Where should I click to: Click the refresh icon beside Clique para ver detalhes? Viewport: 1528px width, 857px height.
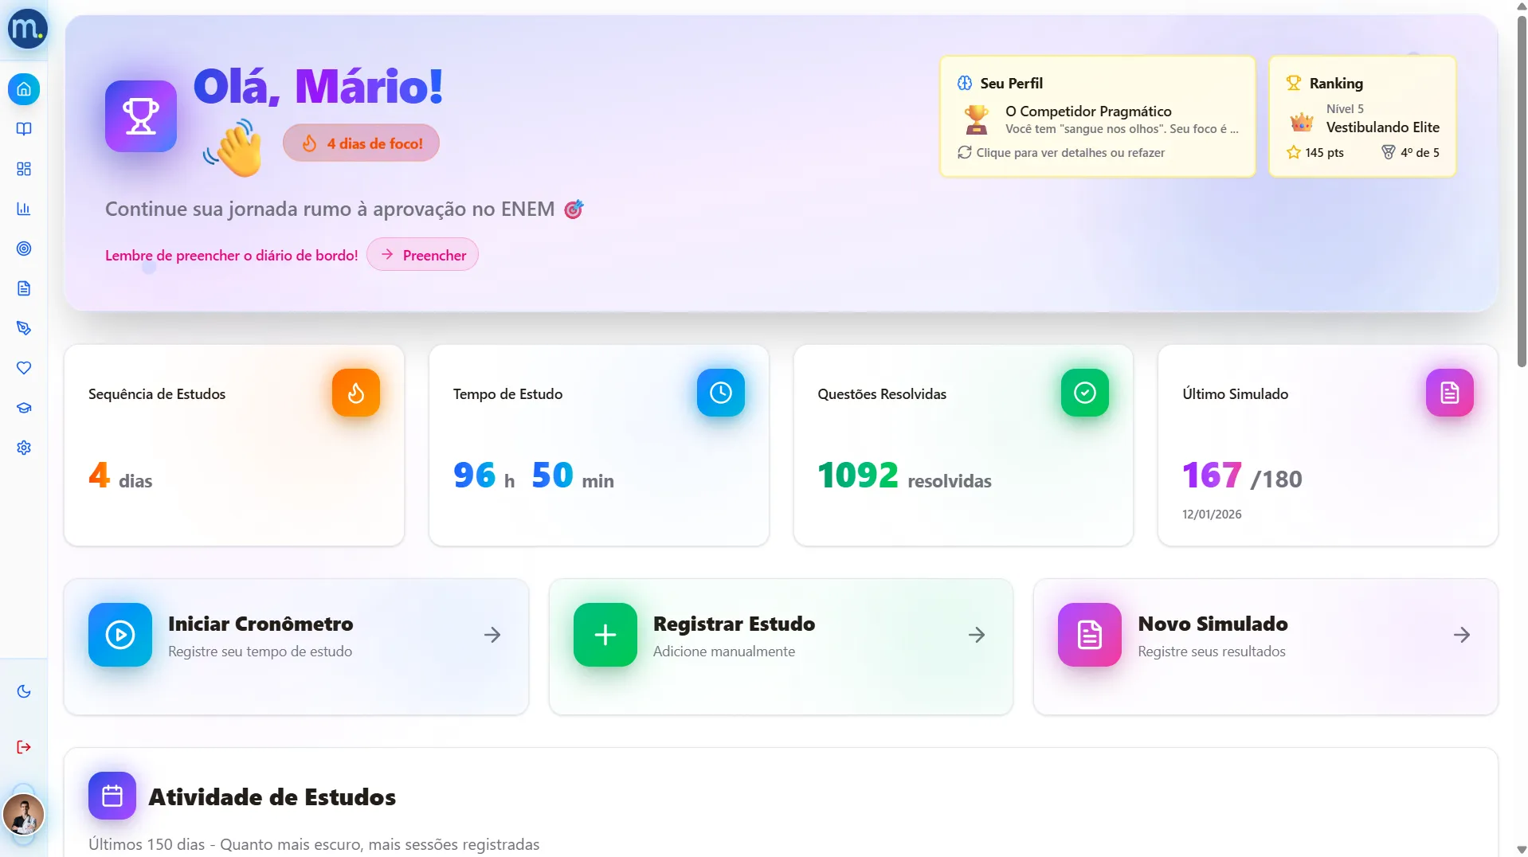[965, 152]
